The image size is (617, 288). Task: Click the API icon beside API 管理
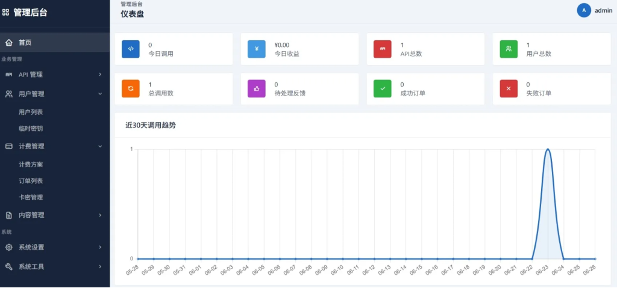(x=8, y=75)
